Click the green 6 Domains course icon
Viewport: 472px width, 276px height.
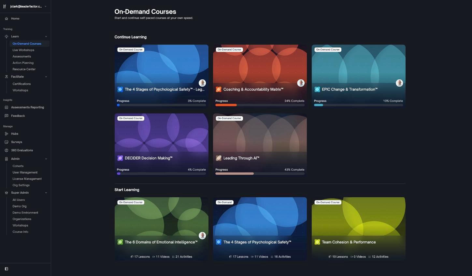(x=120, y=242)
